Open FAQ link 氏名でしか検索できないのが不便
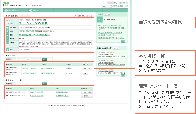The width and height of the screenshot is (196, 114). click(110, 33)
